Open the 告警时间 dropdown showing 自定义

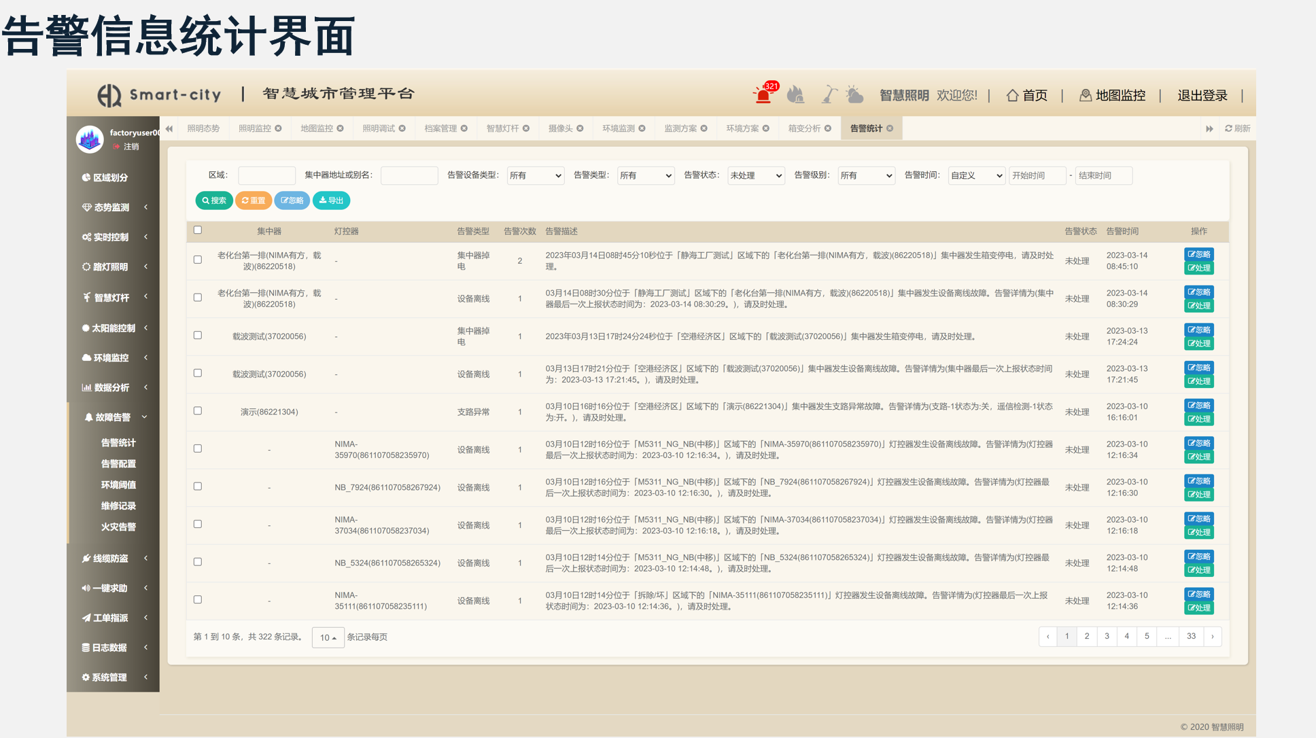pyautogui.click(x=976, y=175)
